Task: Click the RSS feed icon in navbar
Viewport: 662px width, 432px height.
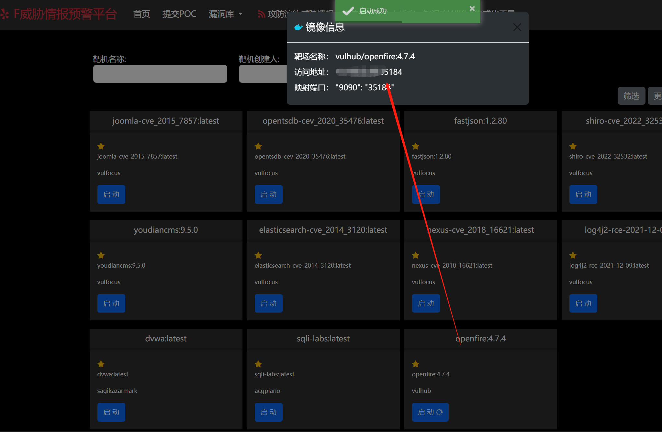Action: point(261,14)
